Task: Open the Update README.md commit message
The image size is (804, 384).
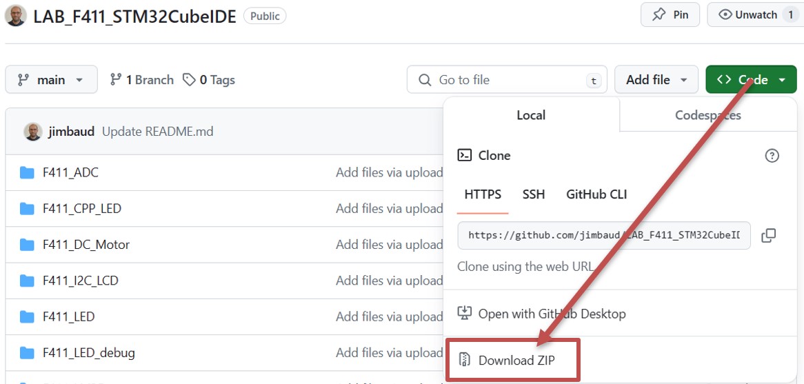Action: pos(157,132)
